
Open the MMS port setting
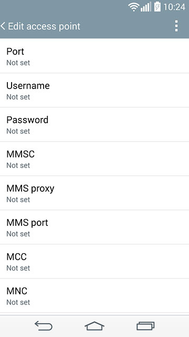point(94,227)
